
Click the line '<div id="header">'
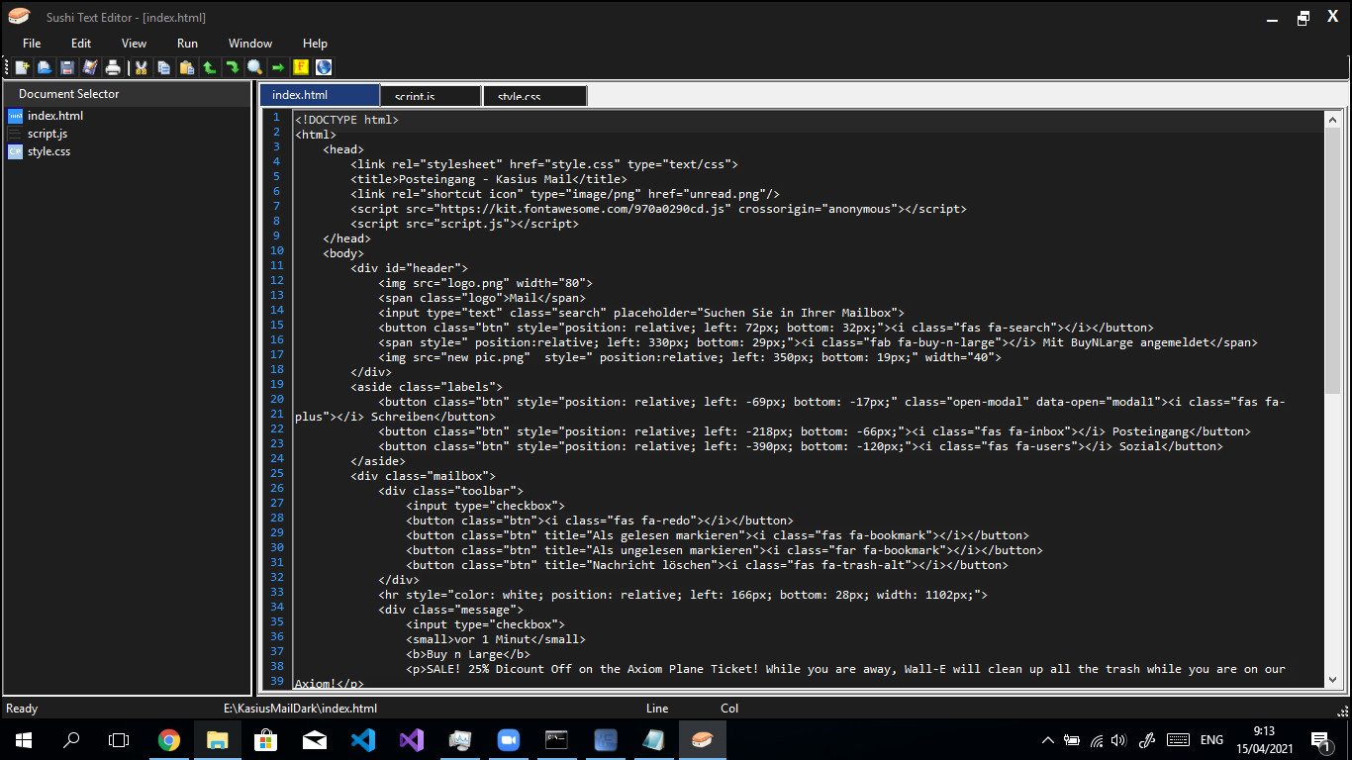coord(409,268)
